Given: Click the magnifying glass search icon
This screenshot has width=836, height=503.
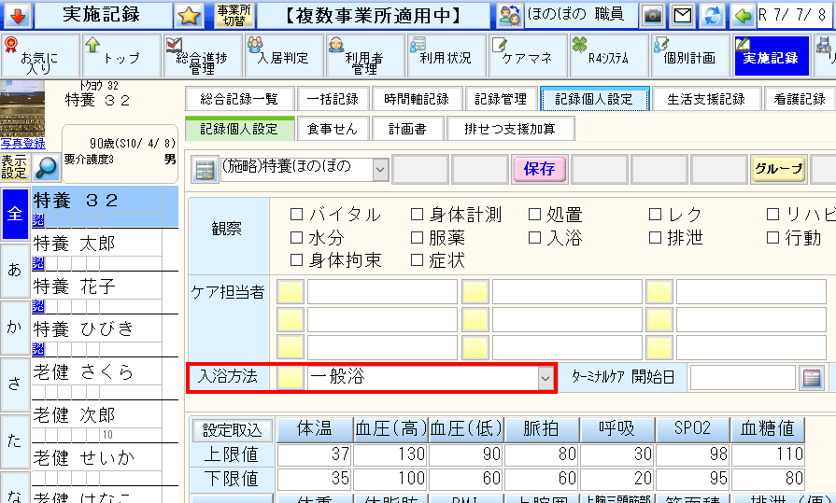Looking at the screenshot, I should (46, 167).
